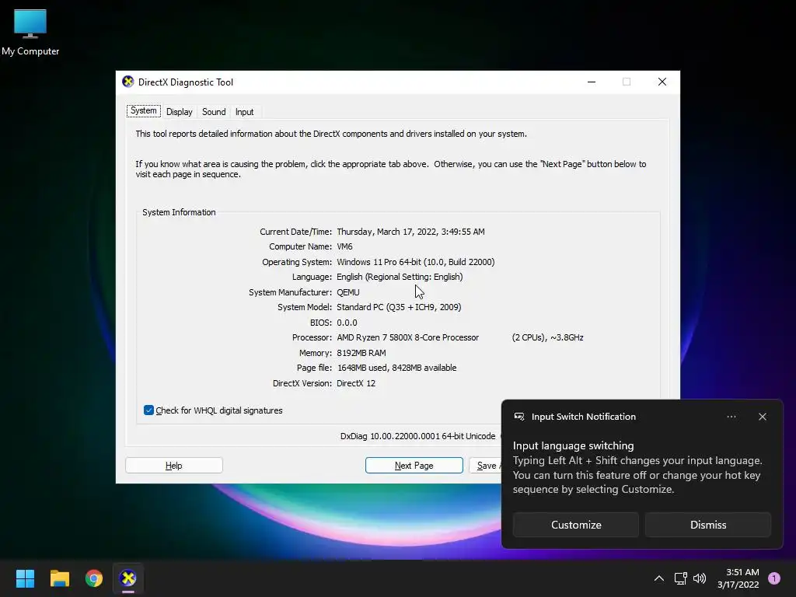Show hidden system tray icons
Image resolution: width=796 pixels, height=597 pixels.
click(x=659, y=578)
